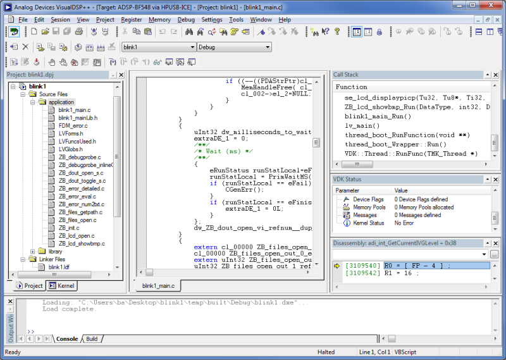
Task: Click the Quick Watch eyeglasses icon
Action: point(157,62)
